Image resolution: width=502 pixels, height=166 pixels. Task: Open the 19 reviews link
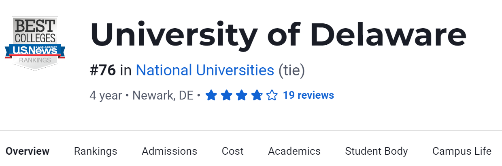coord(308,95)
